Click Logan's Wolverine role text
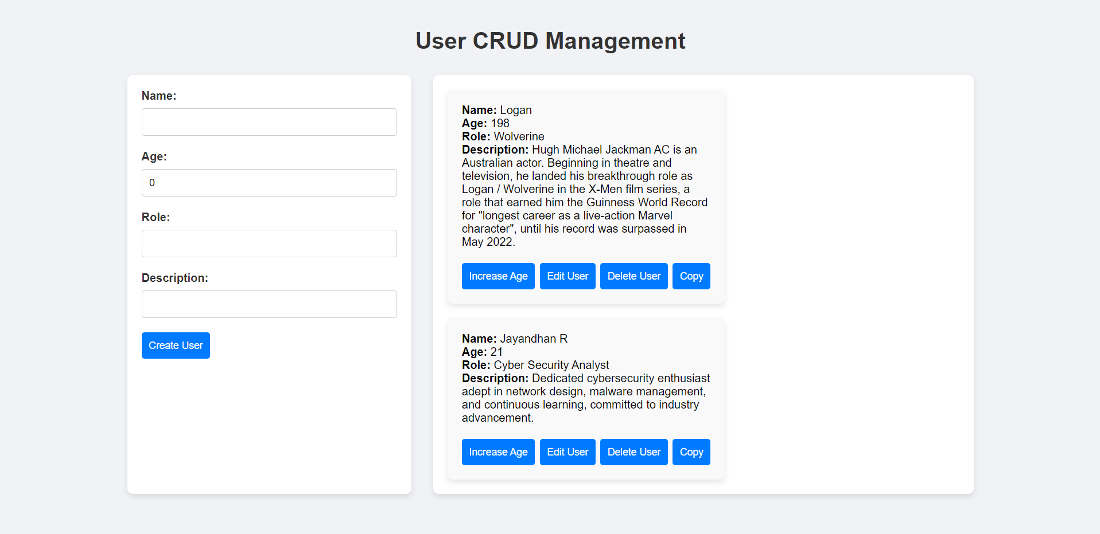Screen dimensions: 1100x534 [x=519, y=136]
